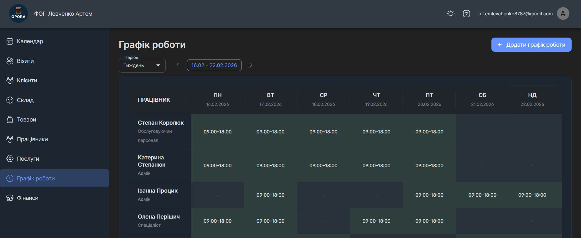Toggle light theme sun icon
The height and width of the screenshot is (238, 581).
point(451,13)
